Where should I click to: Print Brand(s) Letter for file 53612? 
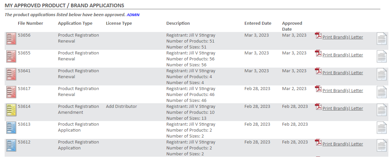[343, 144]
